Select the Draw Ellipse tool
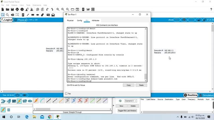Viewport: 214px width, 120px height. pos(37,15)
